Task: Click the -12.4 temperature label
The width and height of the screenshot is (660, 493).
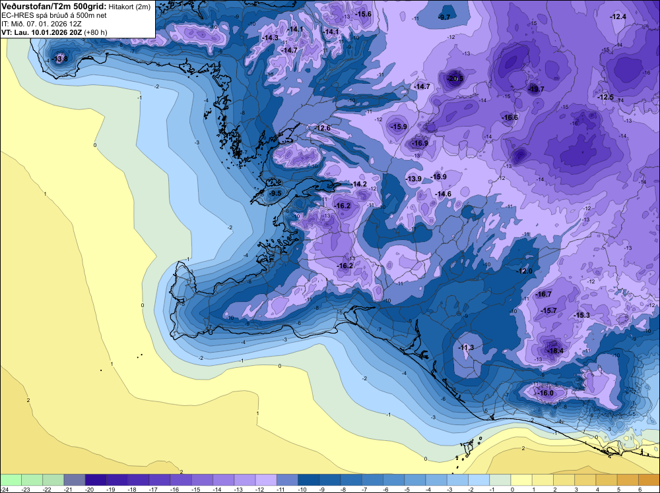Action: 618,17
